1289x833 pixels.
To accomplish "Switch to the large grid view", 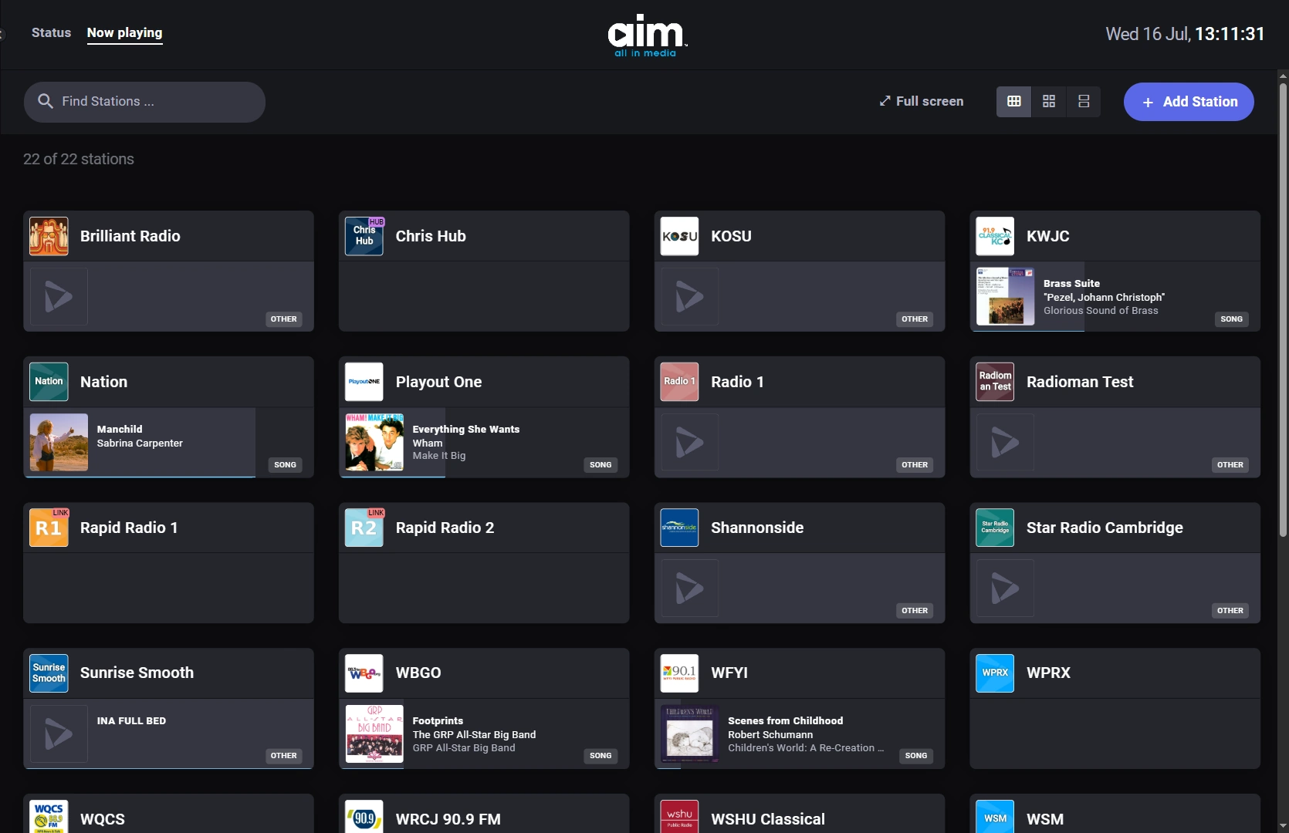I will [1014, 101].
